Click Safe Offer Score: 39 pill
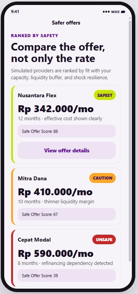Image resolution: width=138 pixels, height=294 pixels. pos(67,276)
